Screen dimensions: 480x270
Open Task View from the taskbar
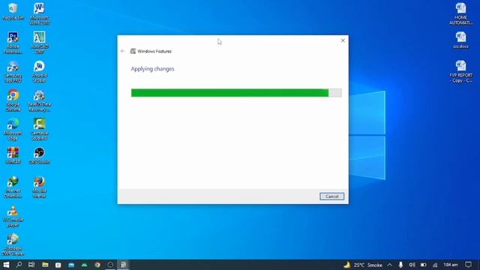31,265
